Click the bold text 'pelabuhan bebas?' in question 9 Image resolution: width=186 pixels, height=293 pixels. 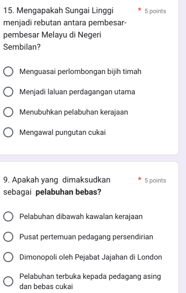coord(68,192)
